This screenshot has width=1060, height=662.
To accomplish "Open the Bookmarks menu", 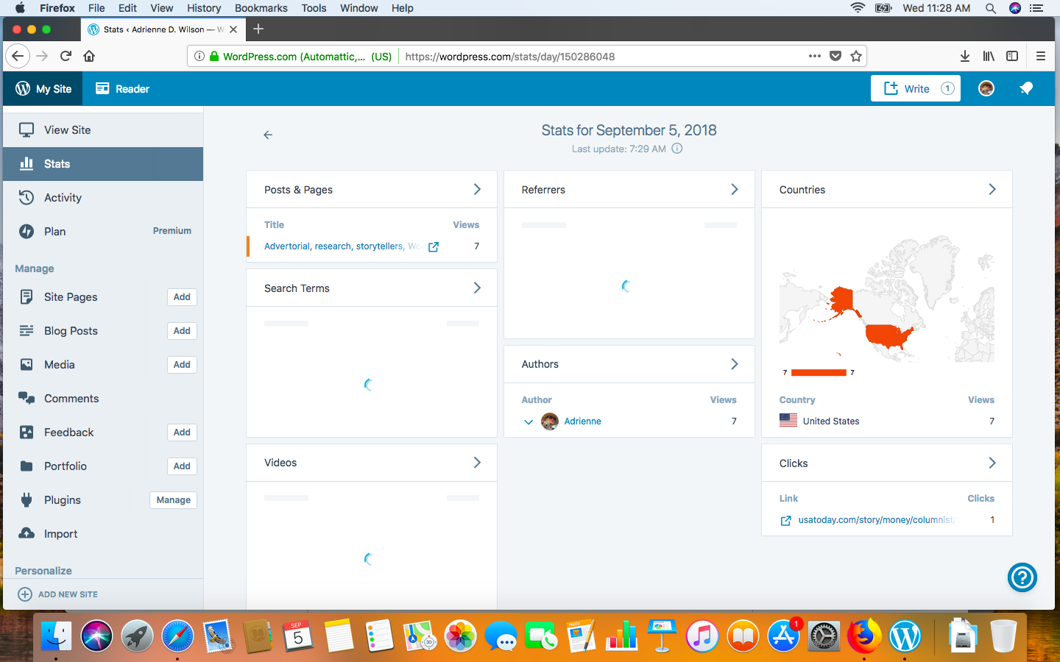I will coord(261,8).
